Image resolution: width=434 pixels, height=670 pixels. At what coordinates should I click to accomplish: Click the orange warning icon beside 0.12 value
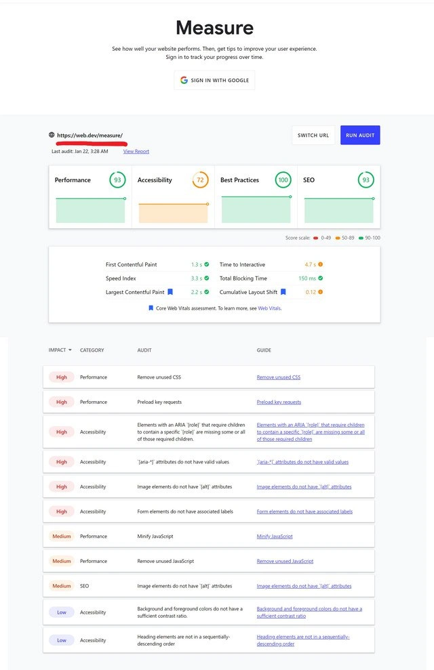pos(320,292)
